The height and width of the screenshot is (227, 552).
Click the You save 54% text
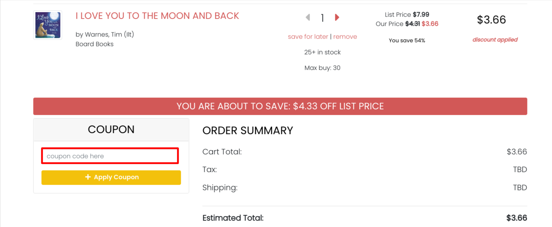407,40
